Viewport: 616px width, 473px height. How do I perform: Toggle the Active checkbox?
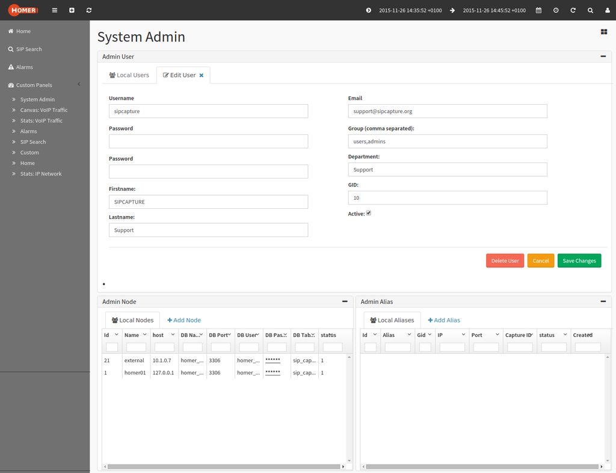(x=369, y=213)
